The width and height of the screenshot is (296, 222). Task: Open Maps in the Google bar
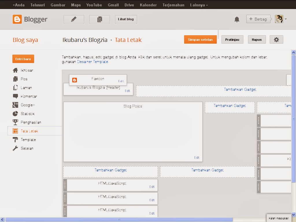tap(76, 5)
